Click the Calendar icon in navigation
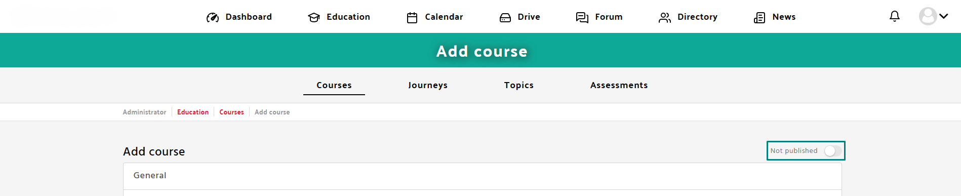Screen dimensions: 961x196 click(x=412, y=18)
